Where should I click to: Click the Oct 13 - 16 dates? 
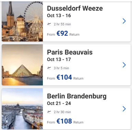59,15
